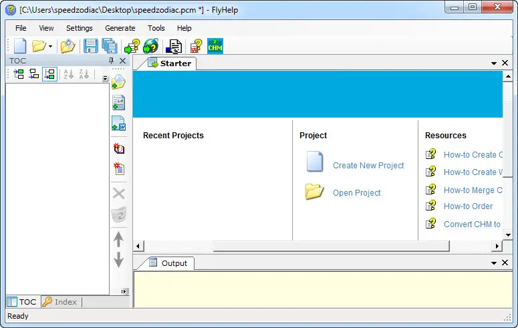Click the second TOC tree collapse icon
Viewport: 518px width, 328px height.
(x=33, y=74)
